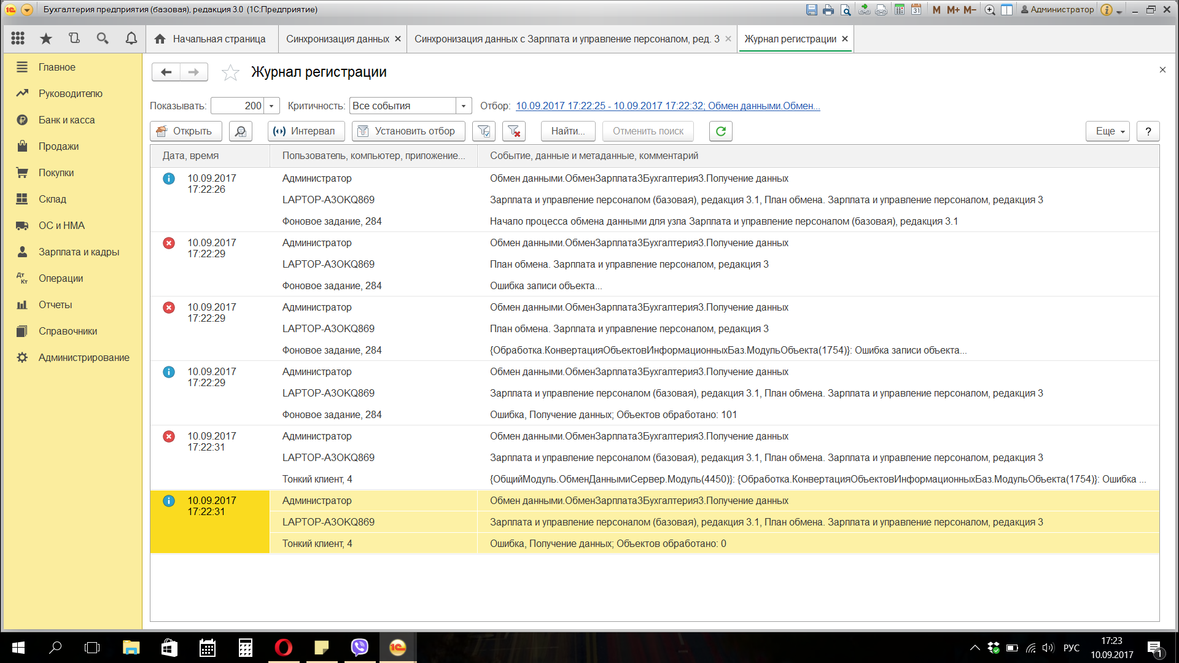This screenshot has height=663, width=1179.
Task: Switch to Начальная страница tab
Action: point(212,39)
